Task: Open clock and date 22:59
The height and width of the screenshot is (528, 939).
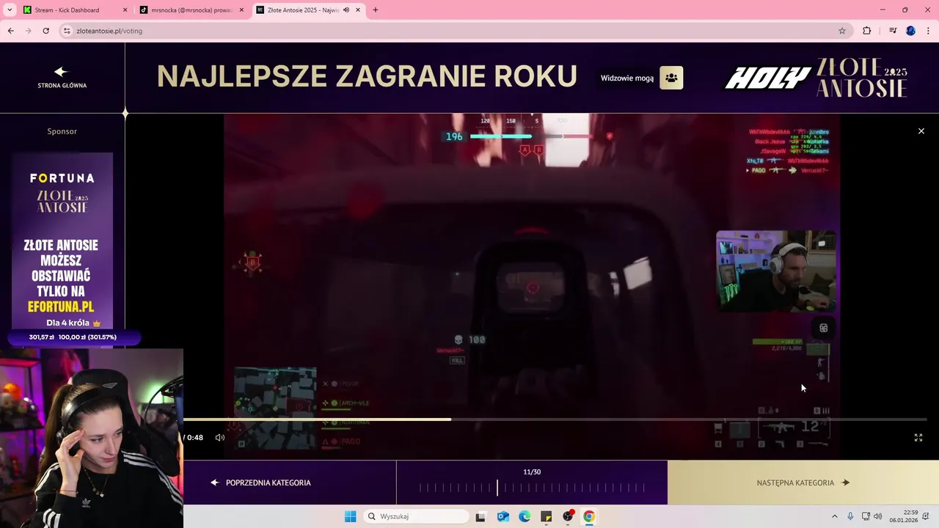Action: click(x=904, y=516)
